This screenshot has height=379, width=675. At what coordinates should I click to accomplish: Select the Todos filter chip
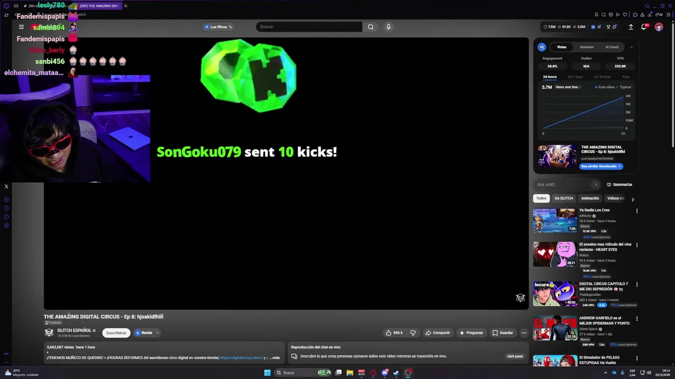[542, 198]
